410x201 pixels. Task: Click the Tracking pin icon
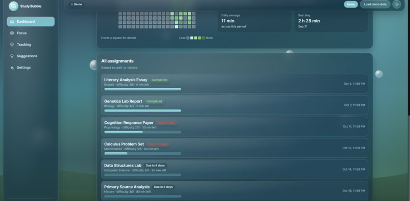tap(12, 45)
